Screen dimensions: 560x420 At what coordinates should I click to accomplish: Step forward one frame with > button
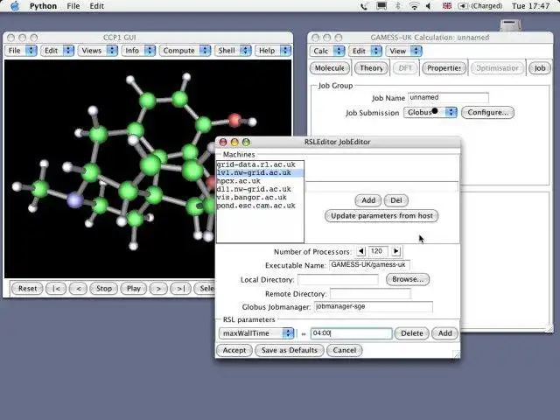[158, 288]
